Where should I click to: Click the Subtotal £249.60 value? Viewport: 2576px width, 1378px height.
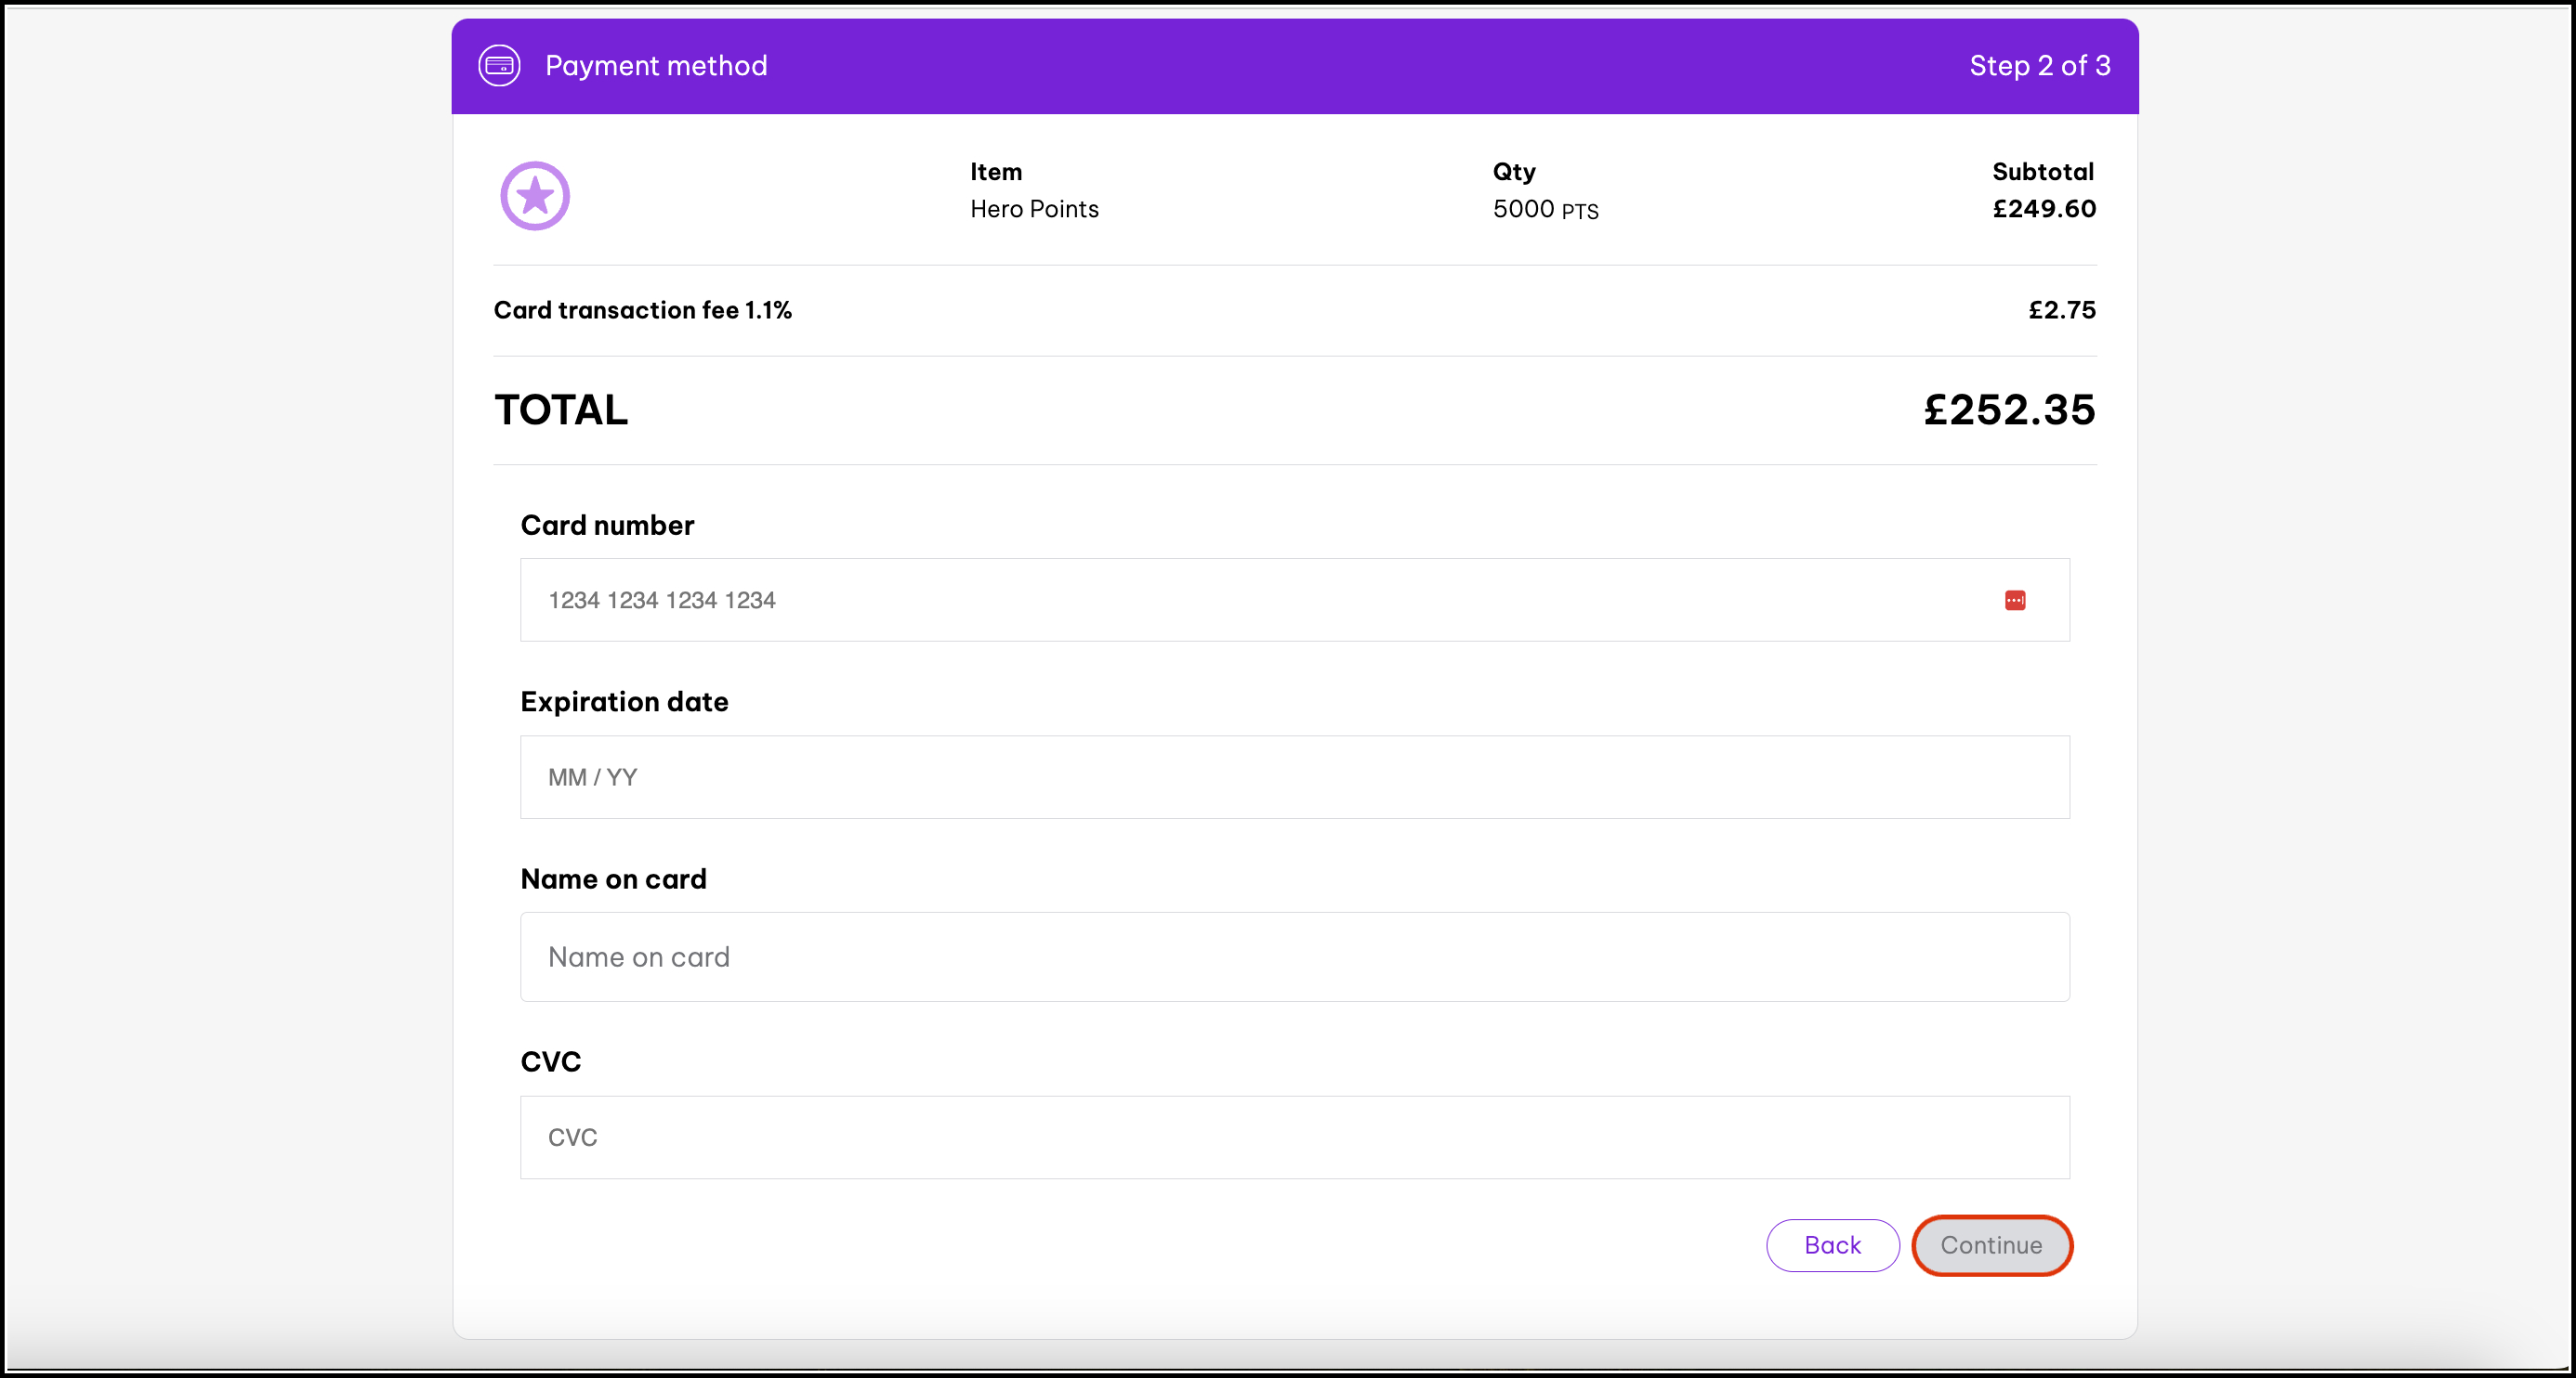point(2043,209)
